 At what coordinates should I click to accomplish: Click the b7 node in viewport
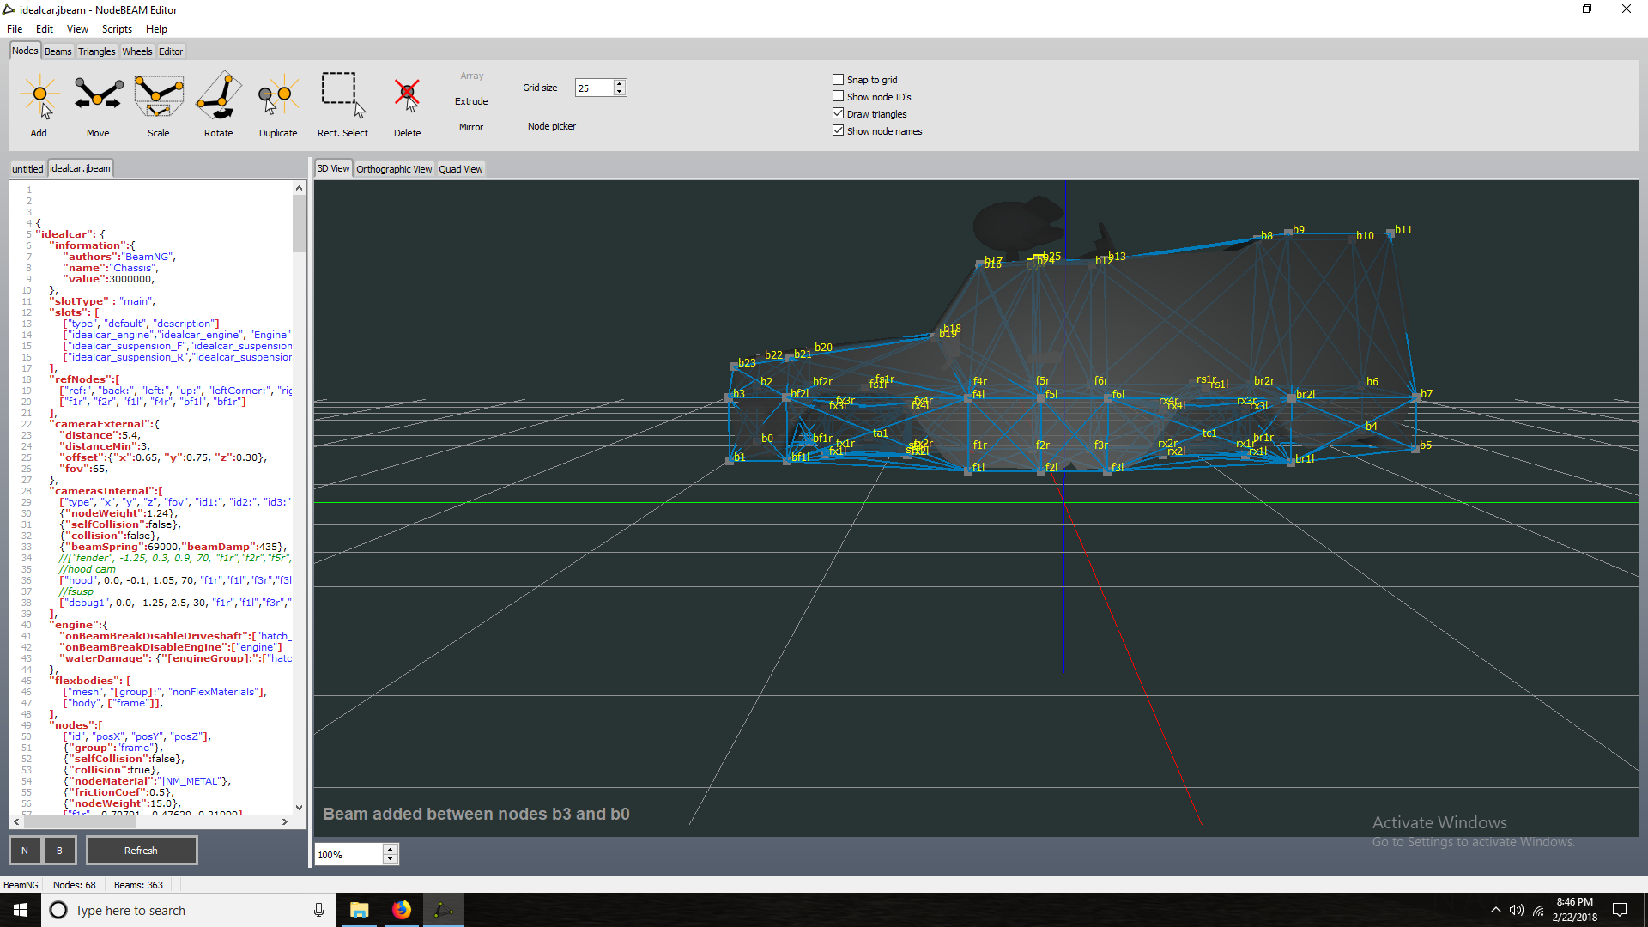point(1416,397)
